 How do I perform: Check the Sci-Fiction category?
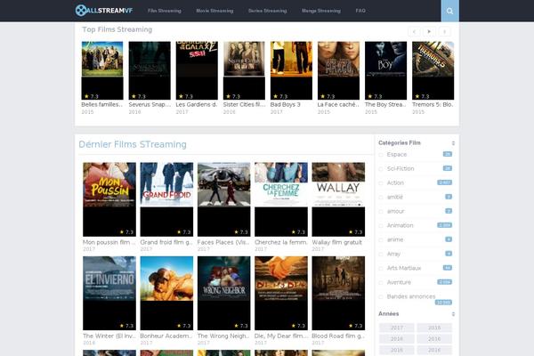click(381, 169)
